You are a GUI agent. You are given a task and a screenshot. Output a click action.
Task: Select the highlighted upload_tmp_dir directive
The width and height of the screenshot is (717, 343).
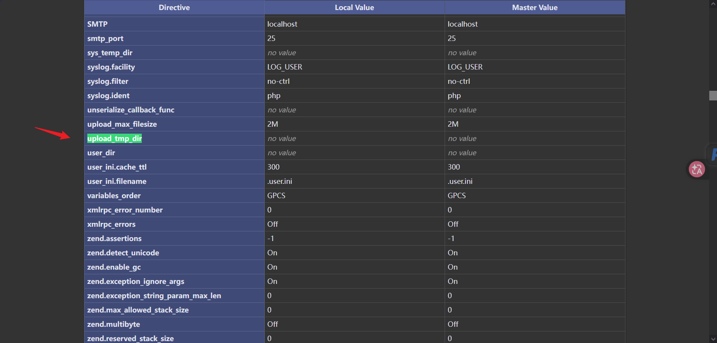(x=114, y=138)
